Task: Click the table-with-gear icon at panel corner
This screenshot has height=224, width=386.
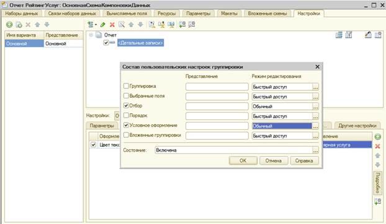Action: click(378, 35)
